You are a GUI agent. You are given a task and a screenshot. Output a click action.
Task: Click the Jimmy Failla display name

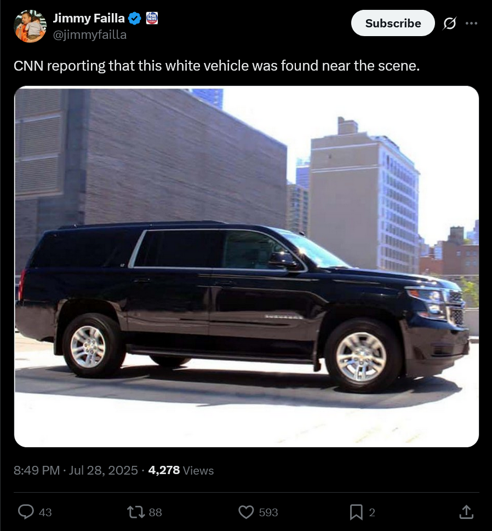(x=89, y=18)
